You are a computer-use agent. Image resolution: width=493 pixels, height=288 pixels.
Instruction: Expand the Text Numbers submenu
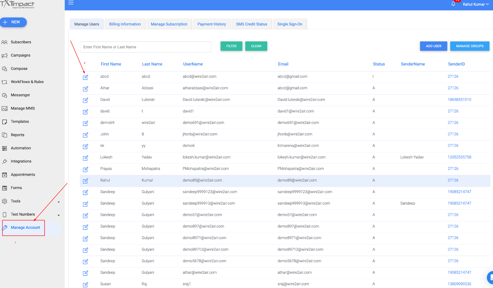click(22, 214)
